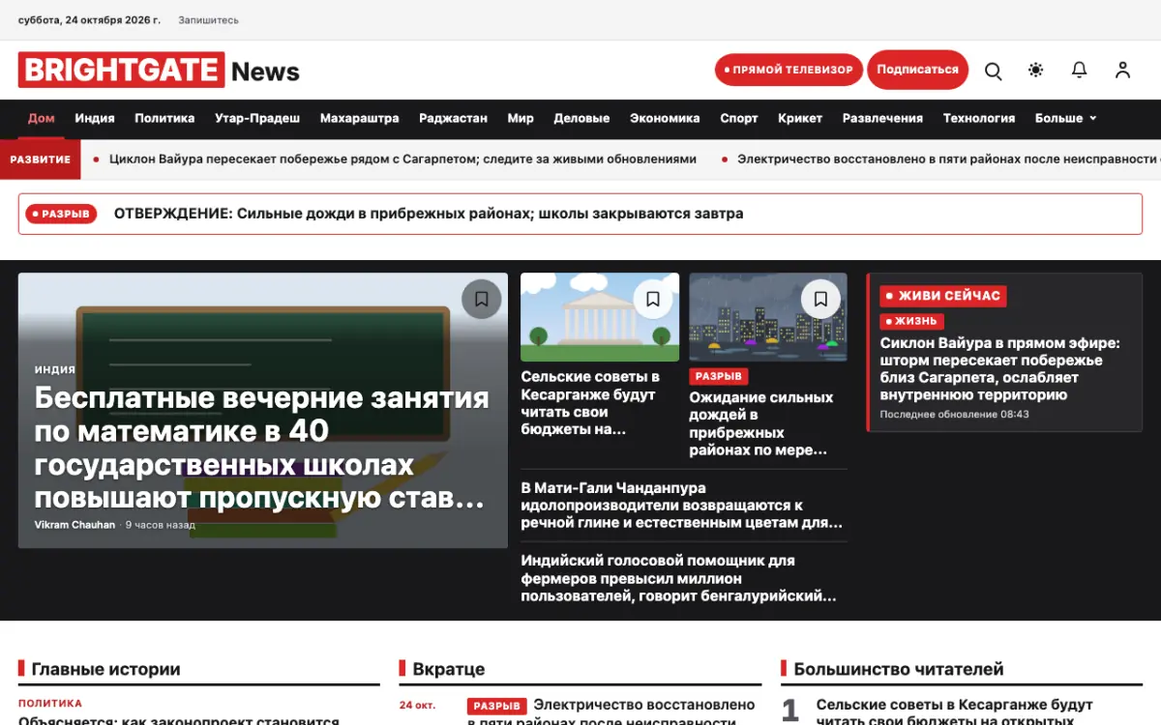Open the breaking alert about coastal rains
Image resolution: width=1161 pixels, height=725 pixels.
tap(429, 214)
